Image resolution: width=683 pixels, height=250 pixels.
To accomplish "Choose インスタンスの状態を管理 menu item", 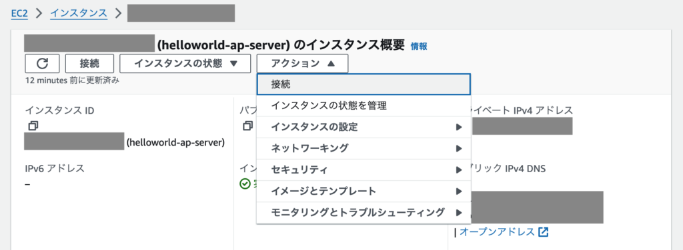I will [x=364, y=106].
